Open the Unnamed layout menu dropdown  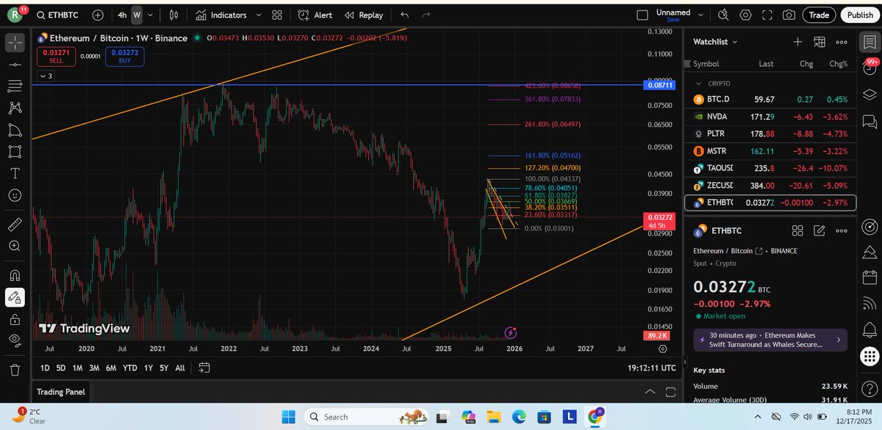pos(702,15)
